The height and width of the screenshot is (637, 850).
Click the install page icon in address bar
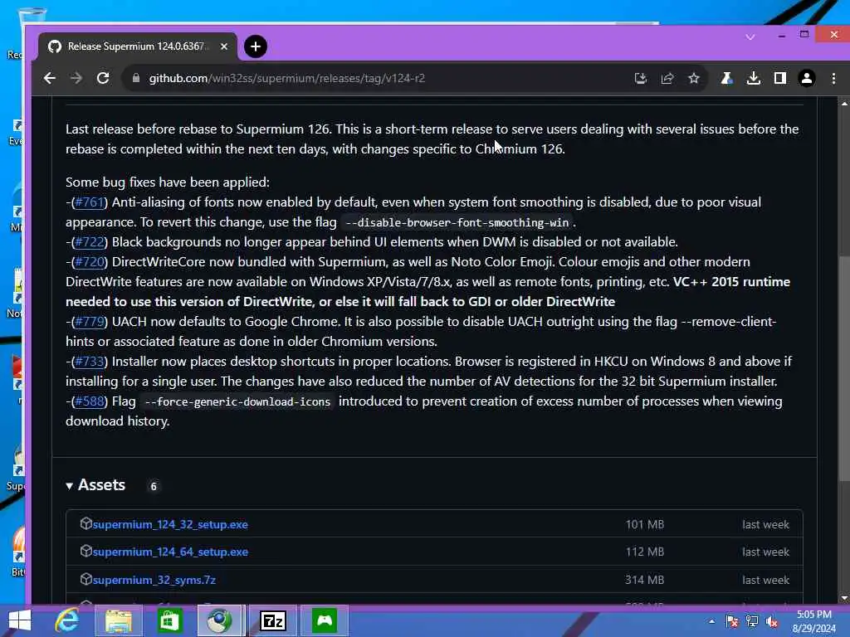(641, 79)
